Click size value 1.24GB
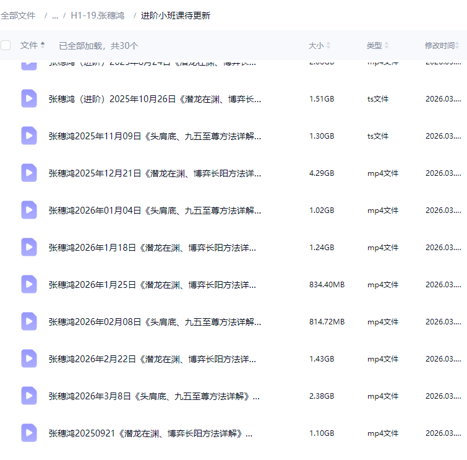 coord(322,248)
